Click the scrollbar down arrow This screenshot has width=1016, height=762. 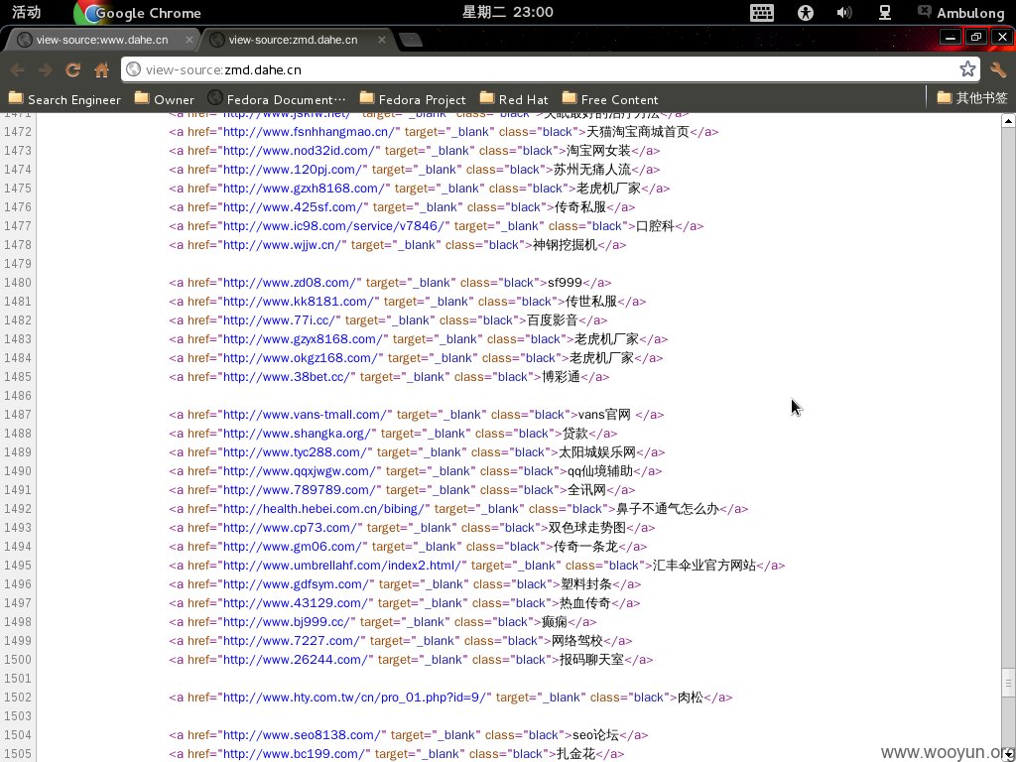click(1008, 755)
